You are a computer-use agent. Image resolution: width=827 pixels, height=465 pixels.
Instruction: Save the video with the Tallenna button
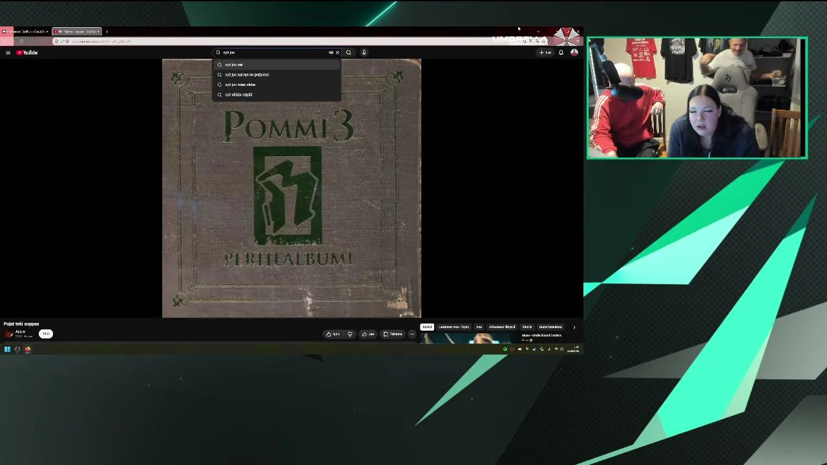(x=392, y=334)
